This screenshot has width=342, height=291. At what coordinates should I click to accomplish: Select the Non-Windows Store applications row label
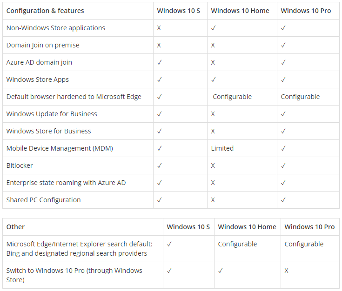click(x=56, y=28)
